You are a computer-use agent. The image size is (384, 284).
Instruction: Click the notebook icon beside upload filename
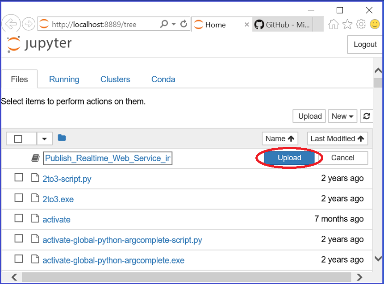click(x=36, y=158)
